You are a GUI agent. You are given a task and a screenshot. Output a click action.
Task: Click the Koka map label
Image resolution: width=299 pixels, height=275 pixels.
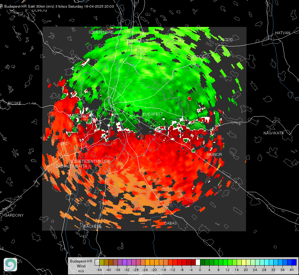(x=247, y=108)
